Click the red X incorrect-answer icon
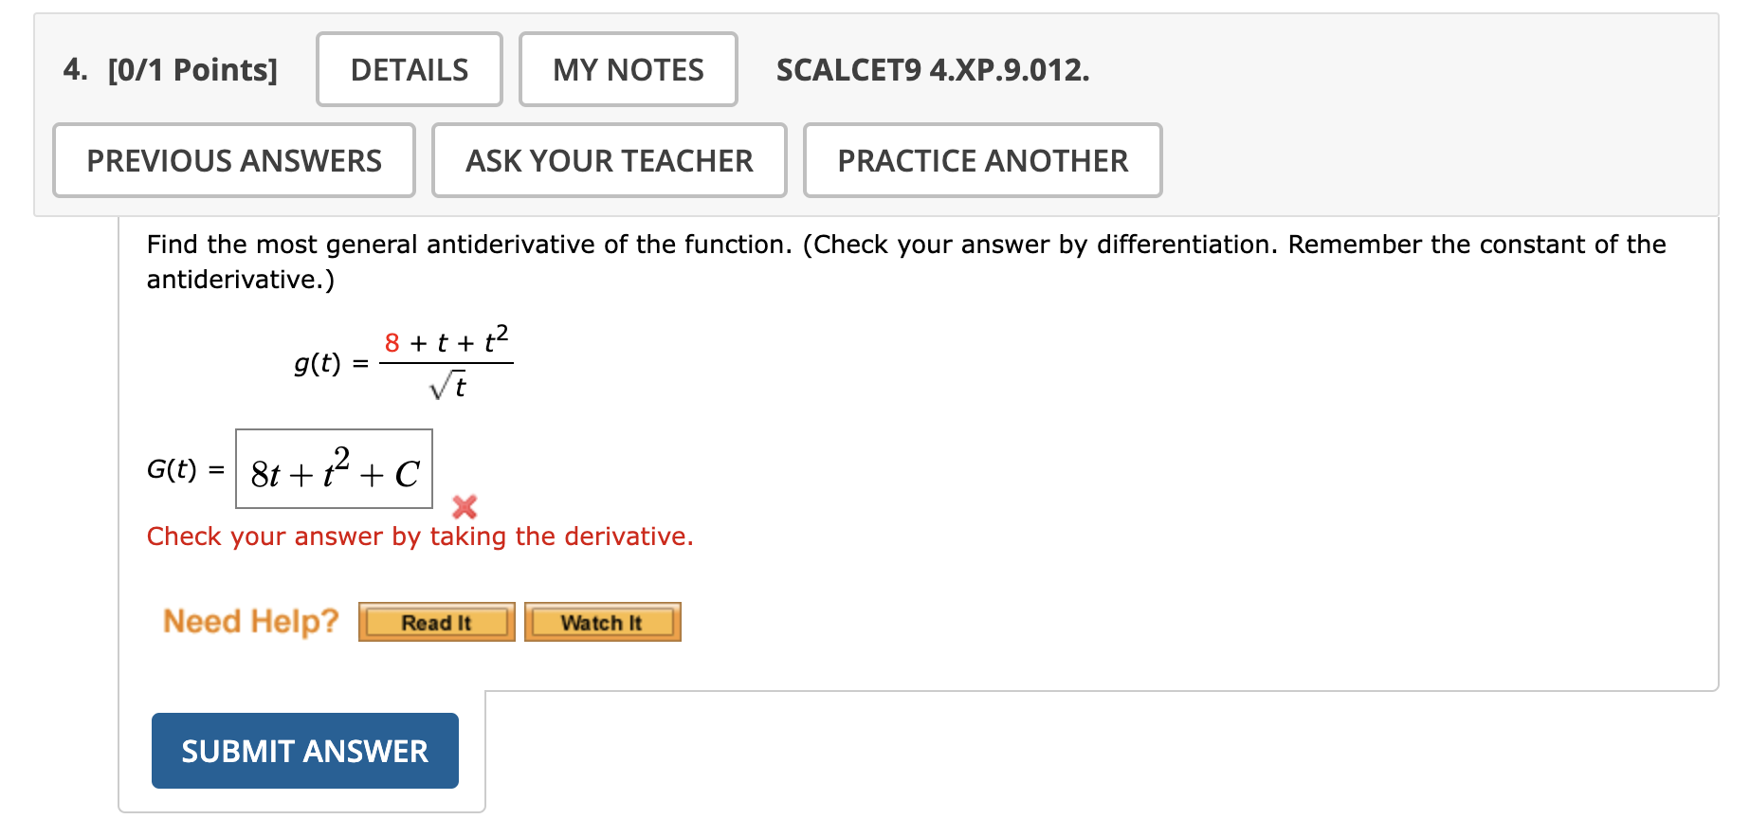1750x837 pixels. (464, 507)
